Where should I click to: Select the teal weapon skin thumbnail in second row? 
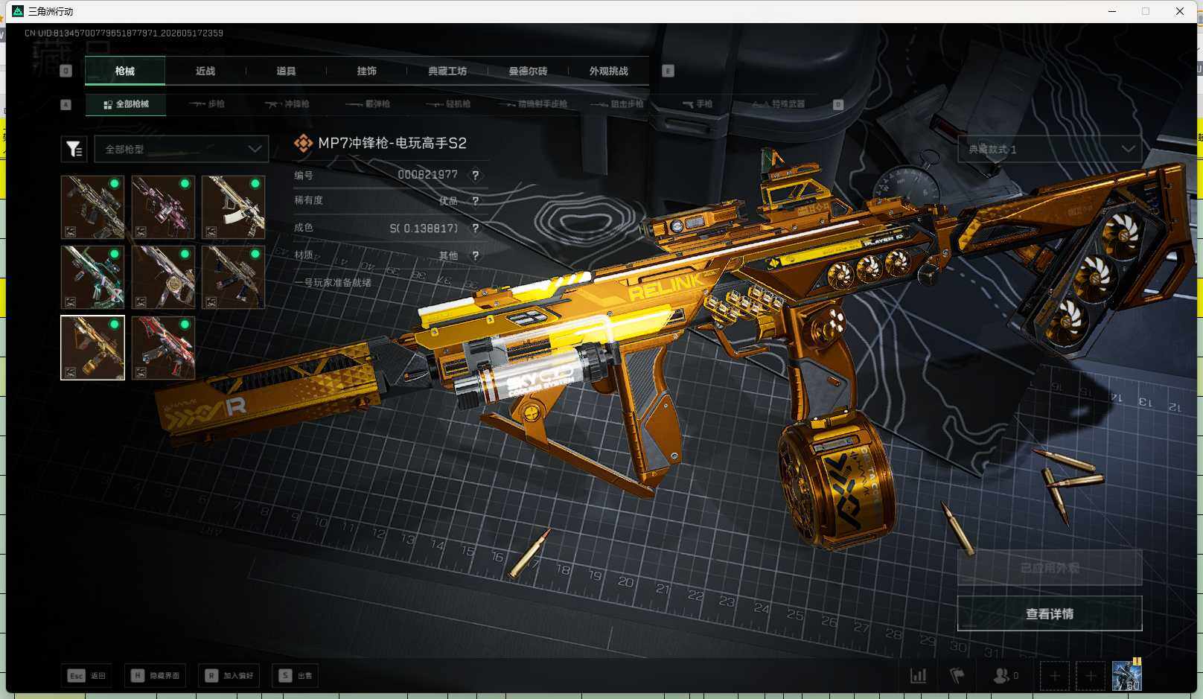click(93, 277)
